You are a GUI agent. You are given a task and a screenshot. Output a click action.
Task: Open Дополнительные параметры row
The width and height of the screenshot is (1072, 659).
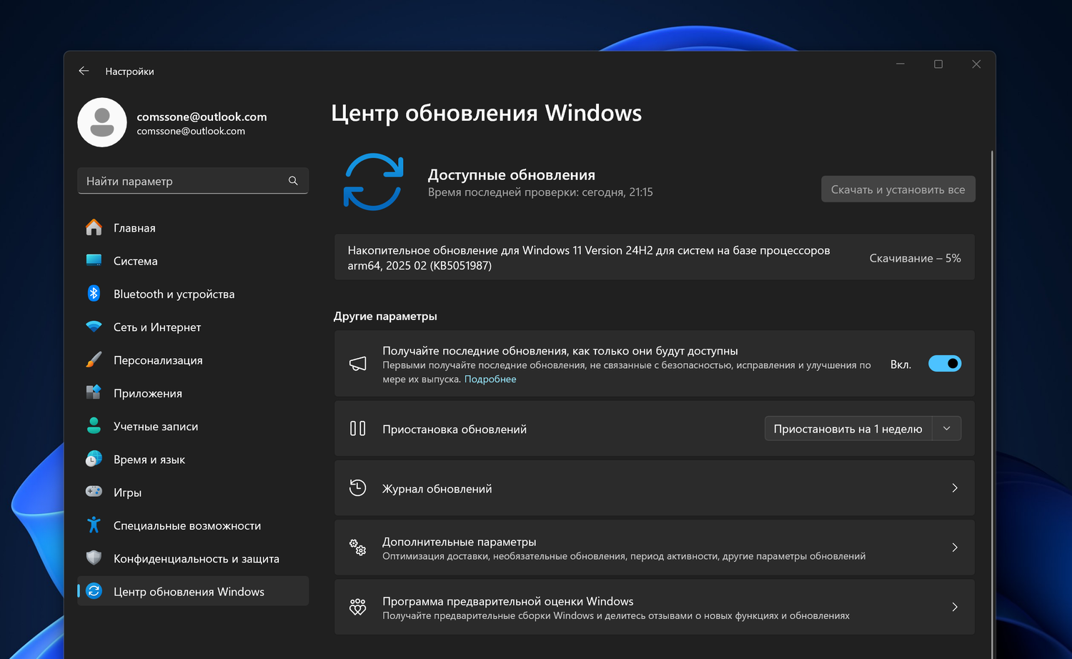tap(655, 547)
